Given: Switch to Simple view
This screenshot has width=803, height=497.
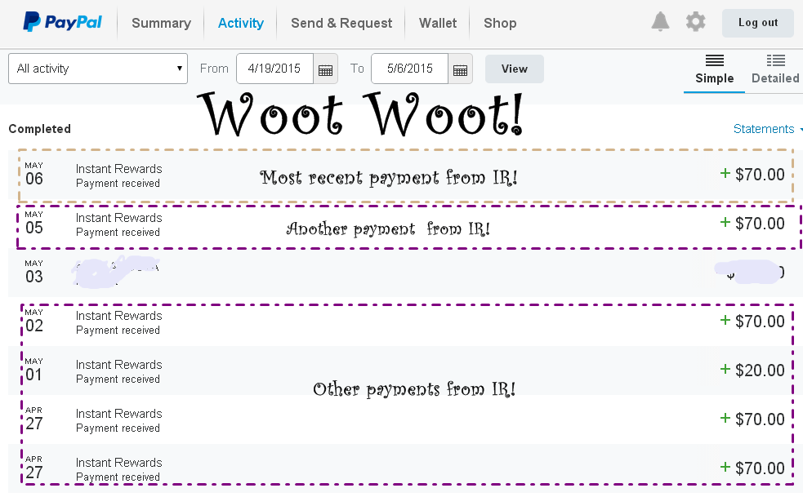Looking at the screenshot, I should pyautogui.click(x=715, y=69).
